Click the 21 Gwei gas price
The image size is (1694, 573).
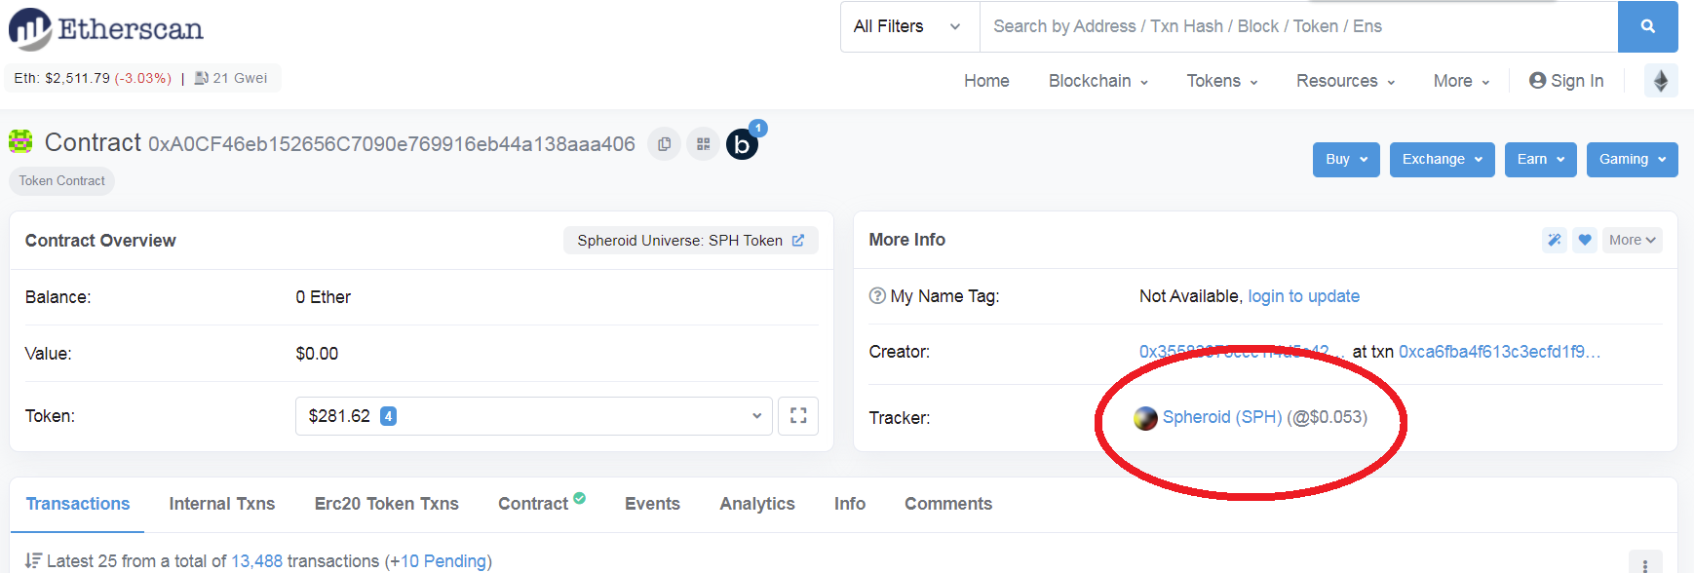pyautogui.click(x=240, y=78)
